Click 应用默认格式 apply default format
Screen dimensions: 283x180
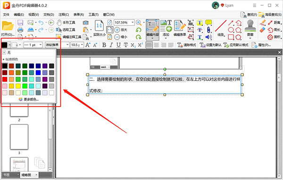pyautogui.click(x=236, y=45)
